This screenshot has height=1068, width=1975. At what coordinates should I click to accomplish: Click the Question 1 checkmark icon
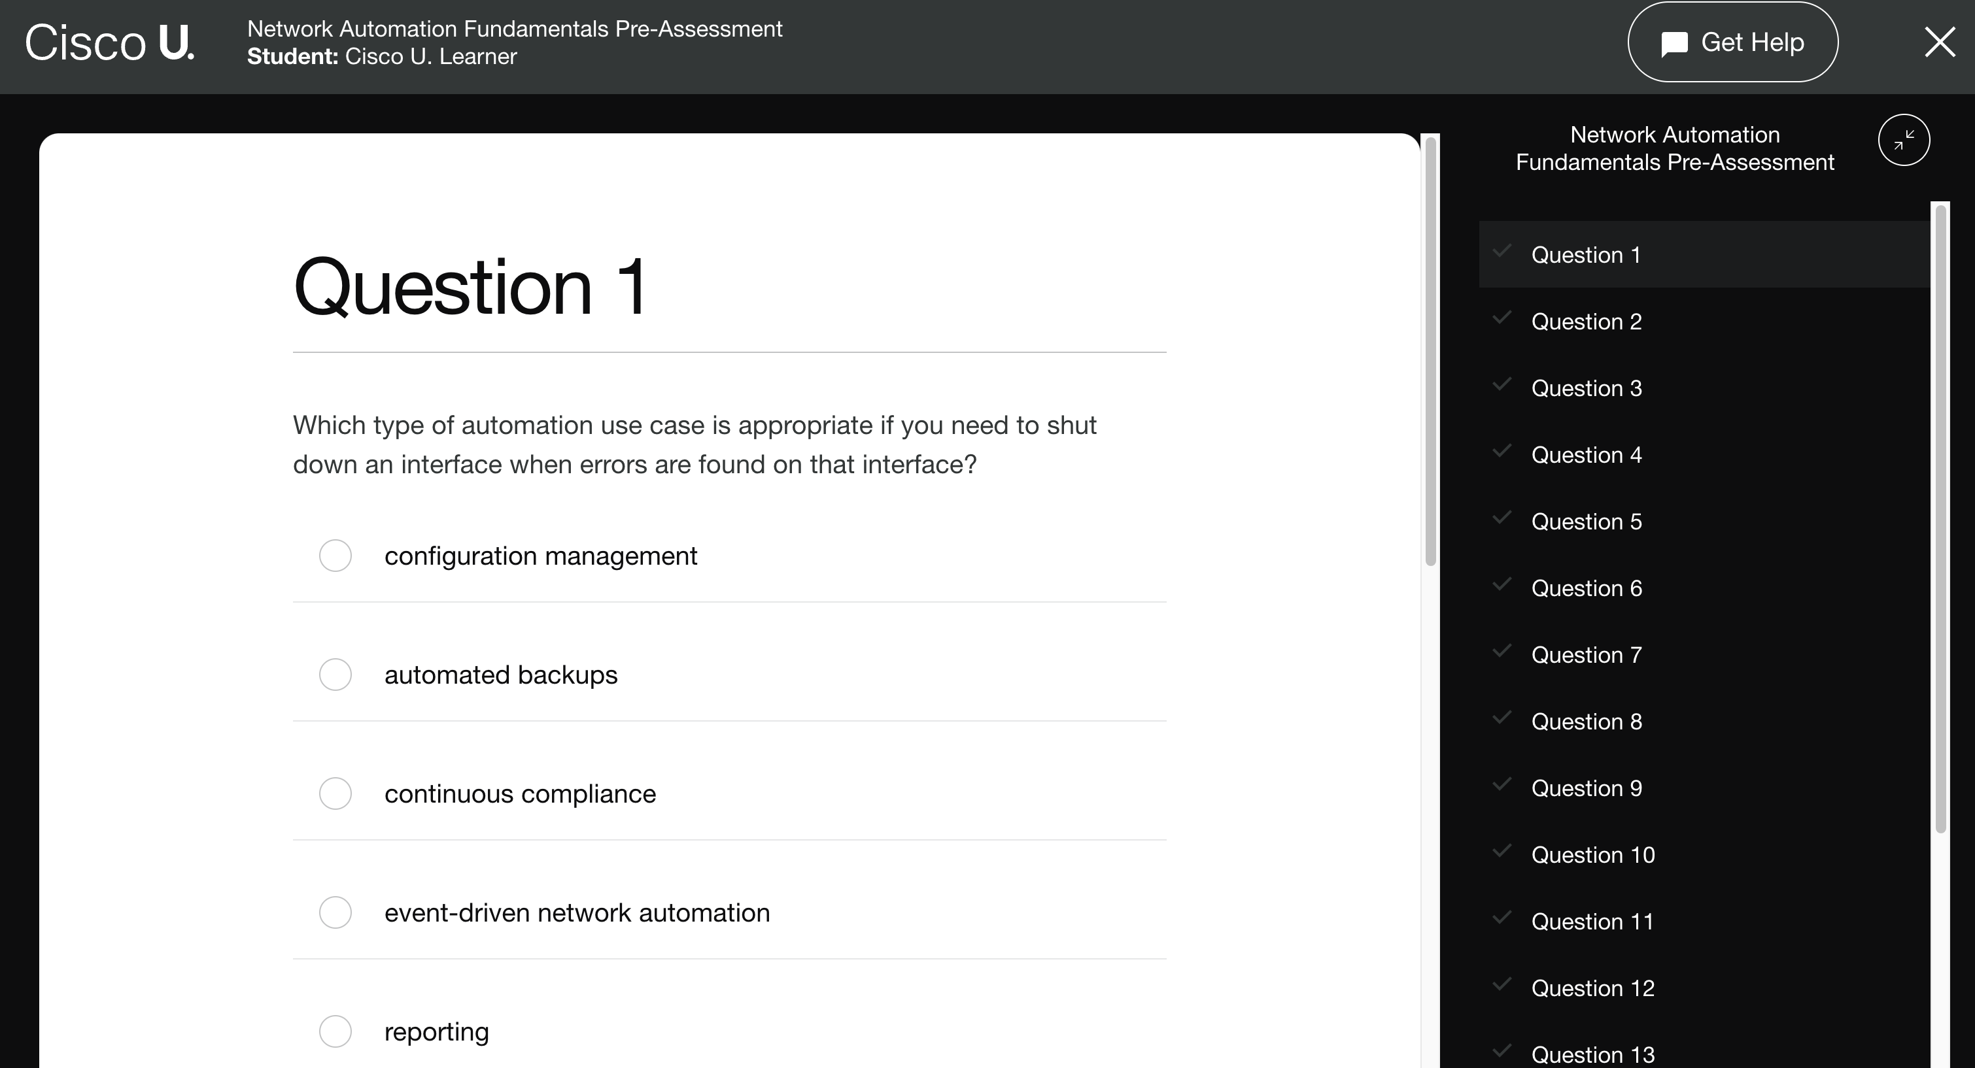(1503, 254)
